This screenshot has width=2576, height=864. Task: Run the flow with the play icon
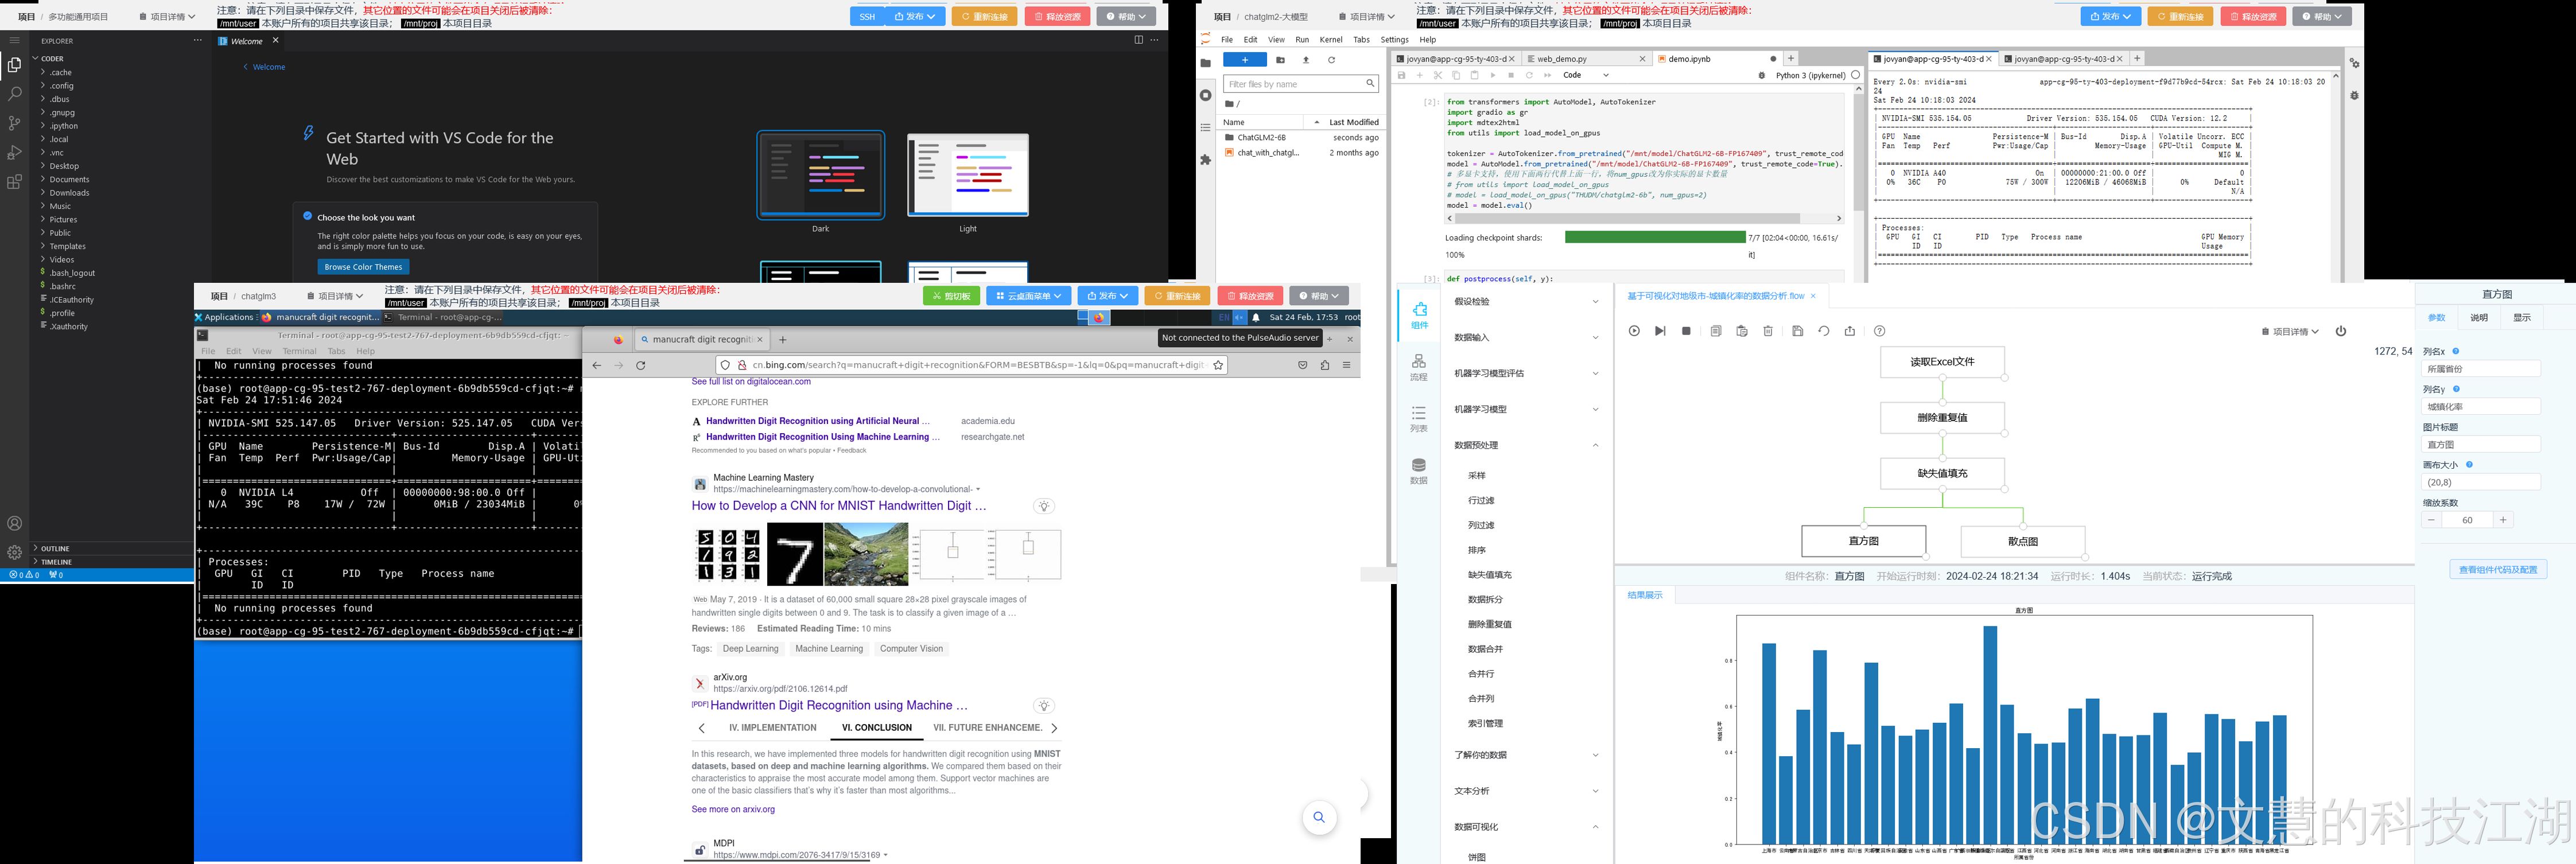point(1634,331)
